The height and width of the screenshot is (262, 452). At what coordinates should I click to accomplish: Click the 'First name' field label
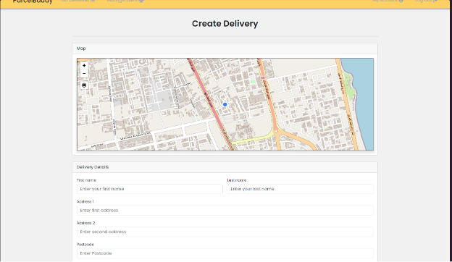coord(86,180)
